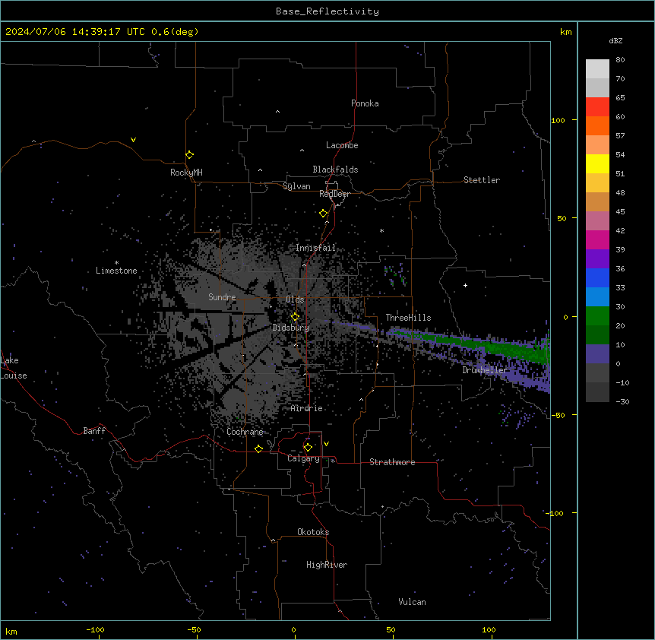Image resolution: width=655 pixels, height=640 pixels.
Task: Select the dark green 10-20 dBZ legend swatch
Action: coord(597,335)
